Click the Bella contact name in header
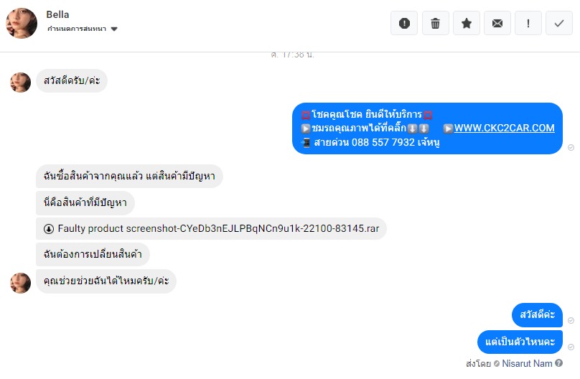Screen dimensions: 580x379 (x=57, y=14)
